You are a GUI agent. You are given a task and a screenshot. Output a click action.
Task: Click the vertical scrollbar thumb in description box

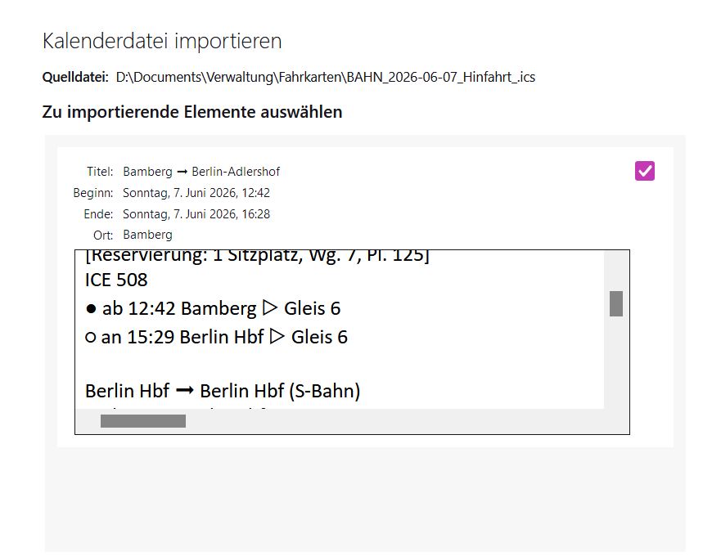coord(616,304)
